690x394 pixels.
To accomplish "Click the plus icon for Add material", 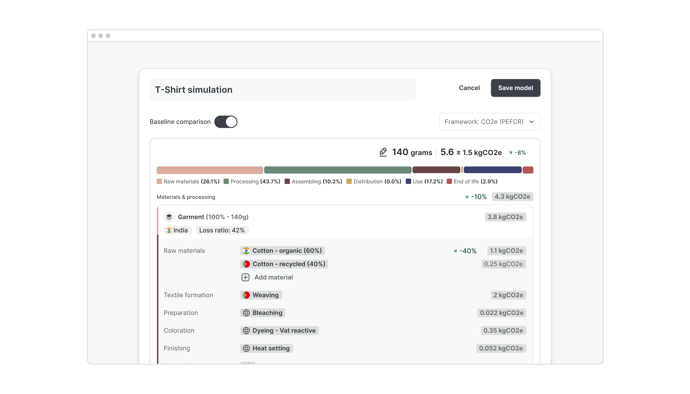I will pos(245,277).
